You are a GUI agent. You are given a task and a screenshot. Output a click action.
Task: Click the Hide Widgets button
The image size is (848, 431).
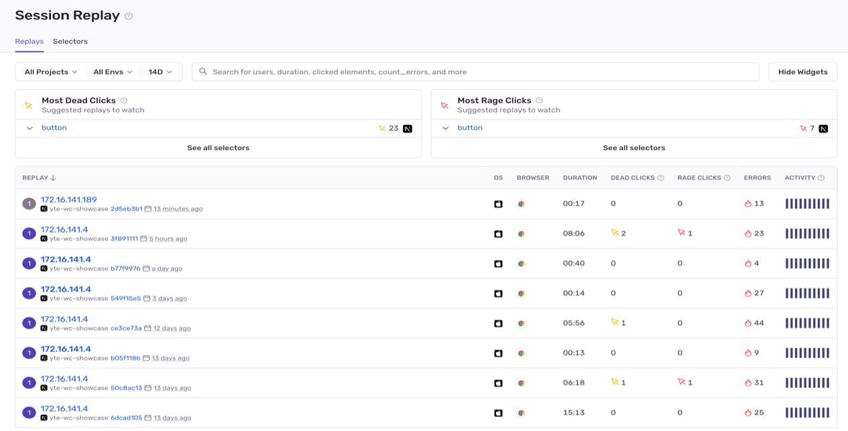pyautogui.click(x=802, y=72)
